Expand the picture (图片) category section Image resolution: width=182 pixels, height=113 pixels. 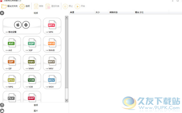36,111
